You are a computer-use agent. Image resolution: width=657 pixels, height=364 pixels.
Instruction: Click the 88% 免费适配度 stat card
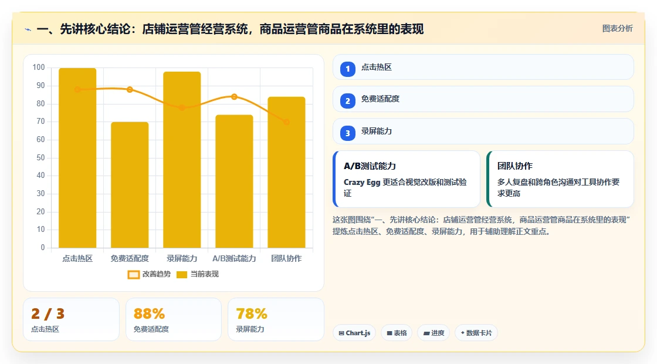tap(174, 319)
